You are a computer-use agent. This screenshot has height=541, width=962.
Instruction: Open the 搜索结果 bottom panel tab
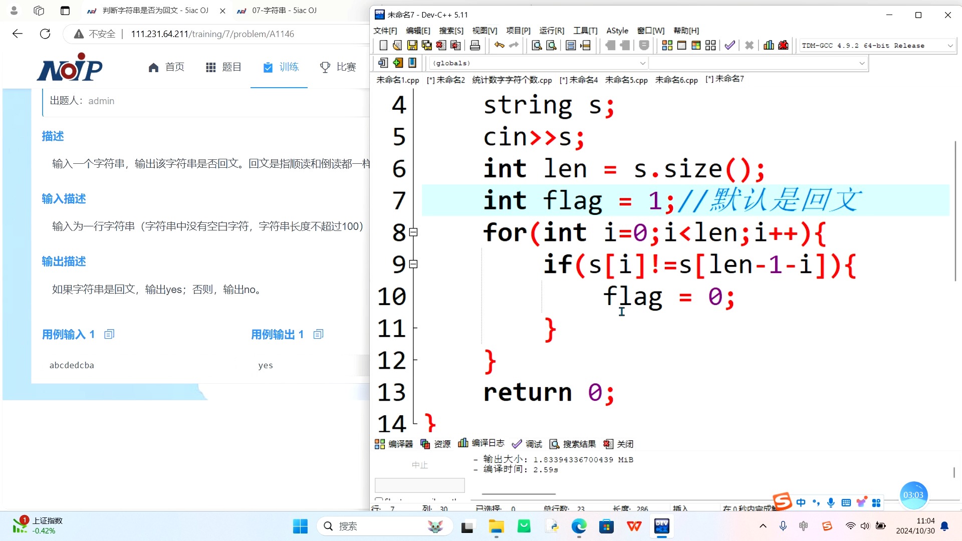point(573,444)
